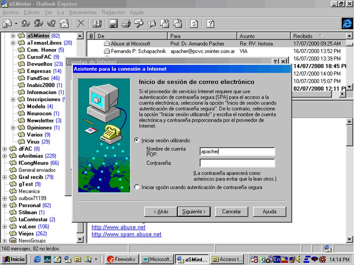
Task: Click the Help question mark toolbar icon
Action: [x=210, y=24]
